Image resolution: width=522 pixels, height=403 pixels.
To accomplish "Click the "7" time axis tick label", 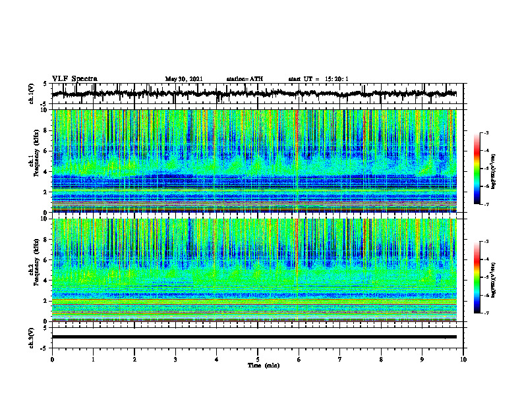I will click(340, 360).
